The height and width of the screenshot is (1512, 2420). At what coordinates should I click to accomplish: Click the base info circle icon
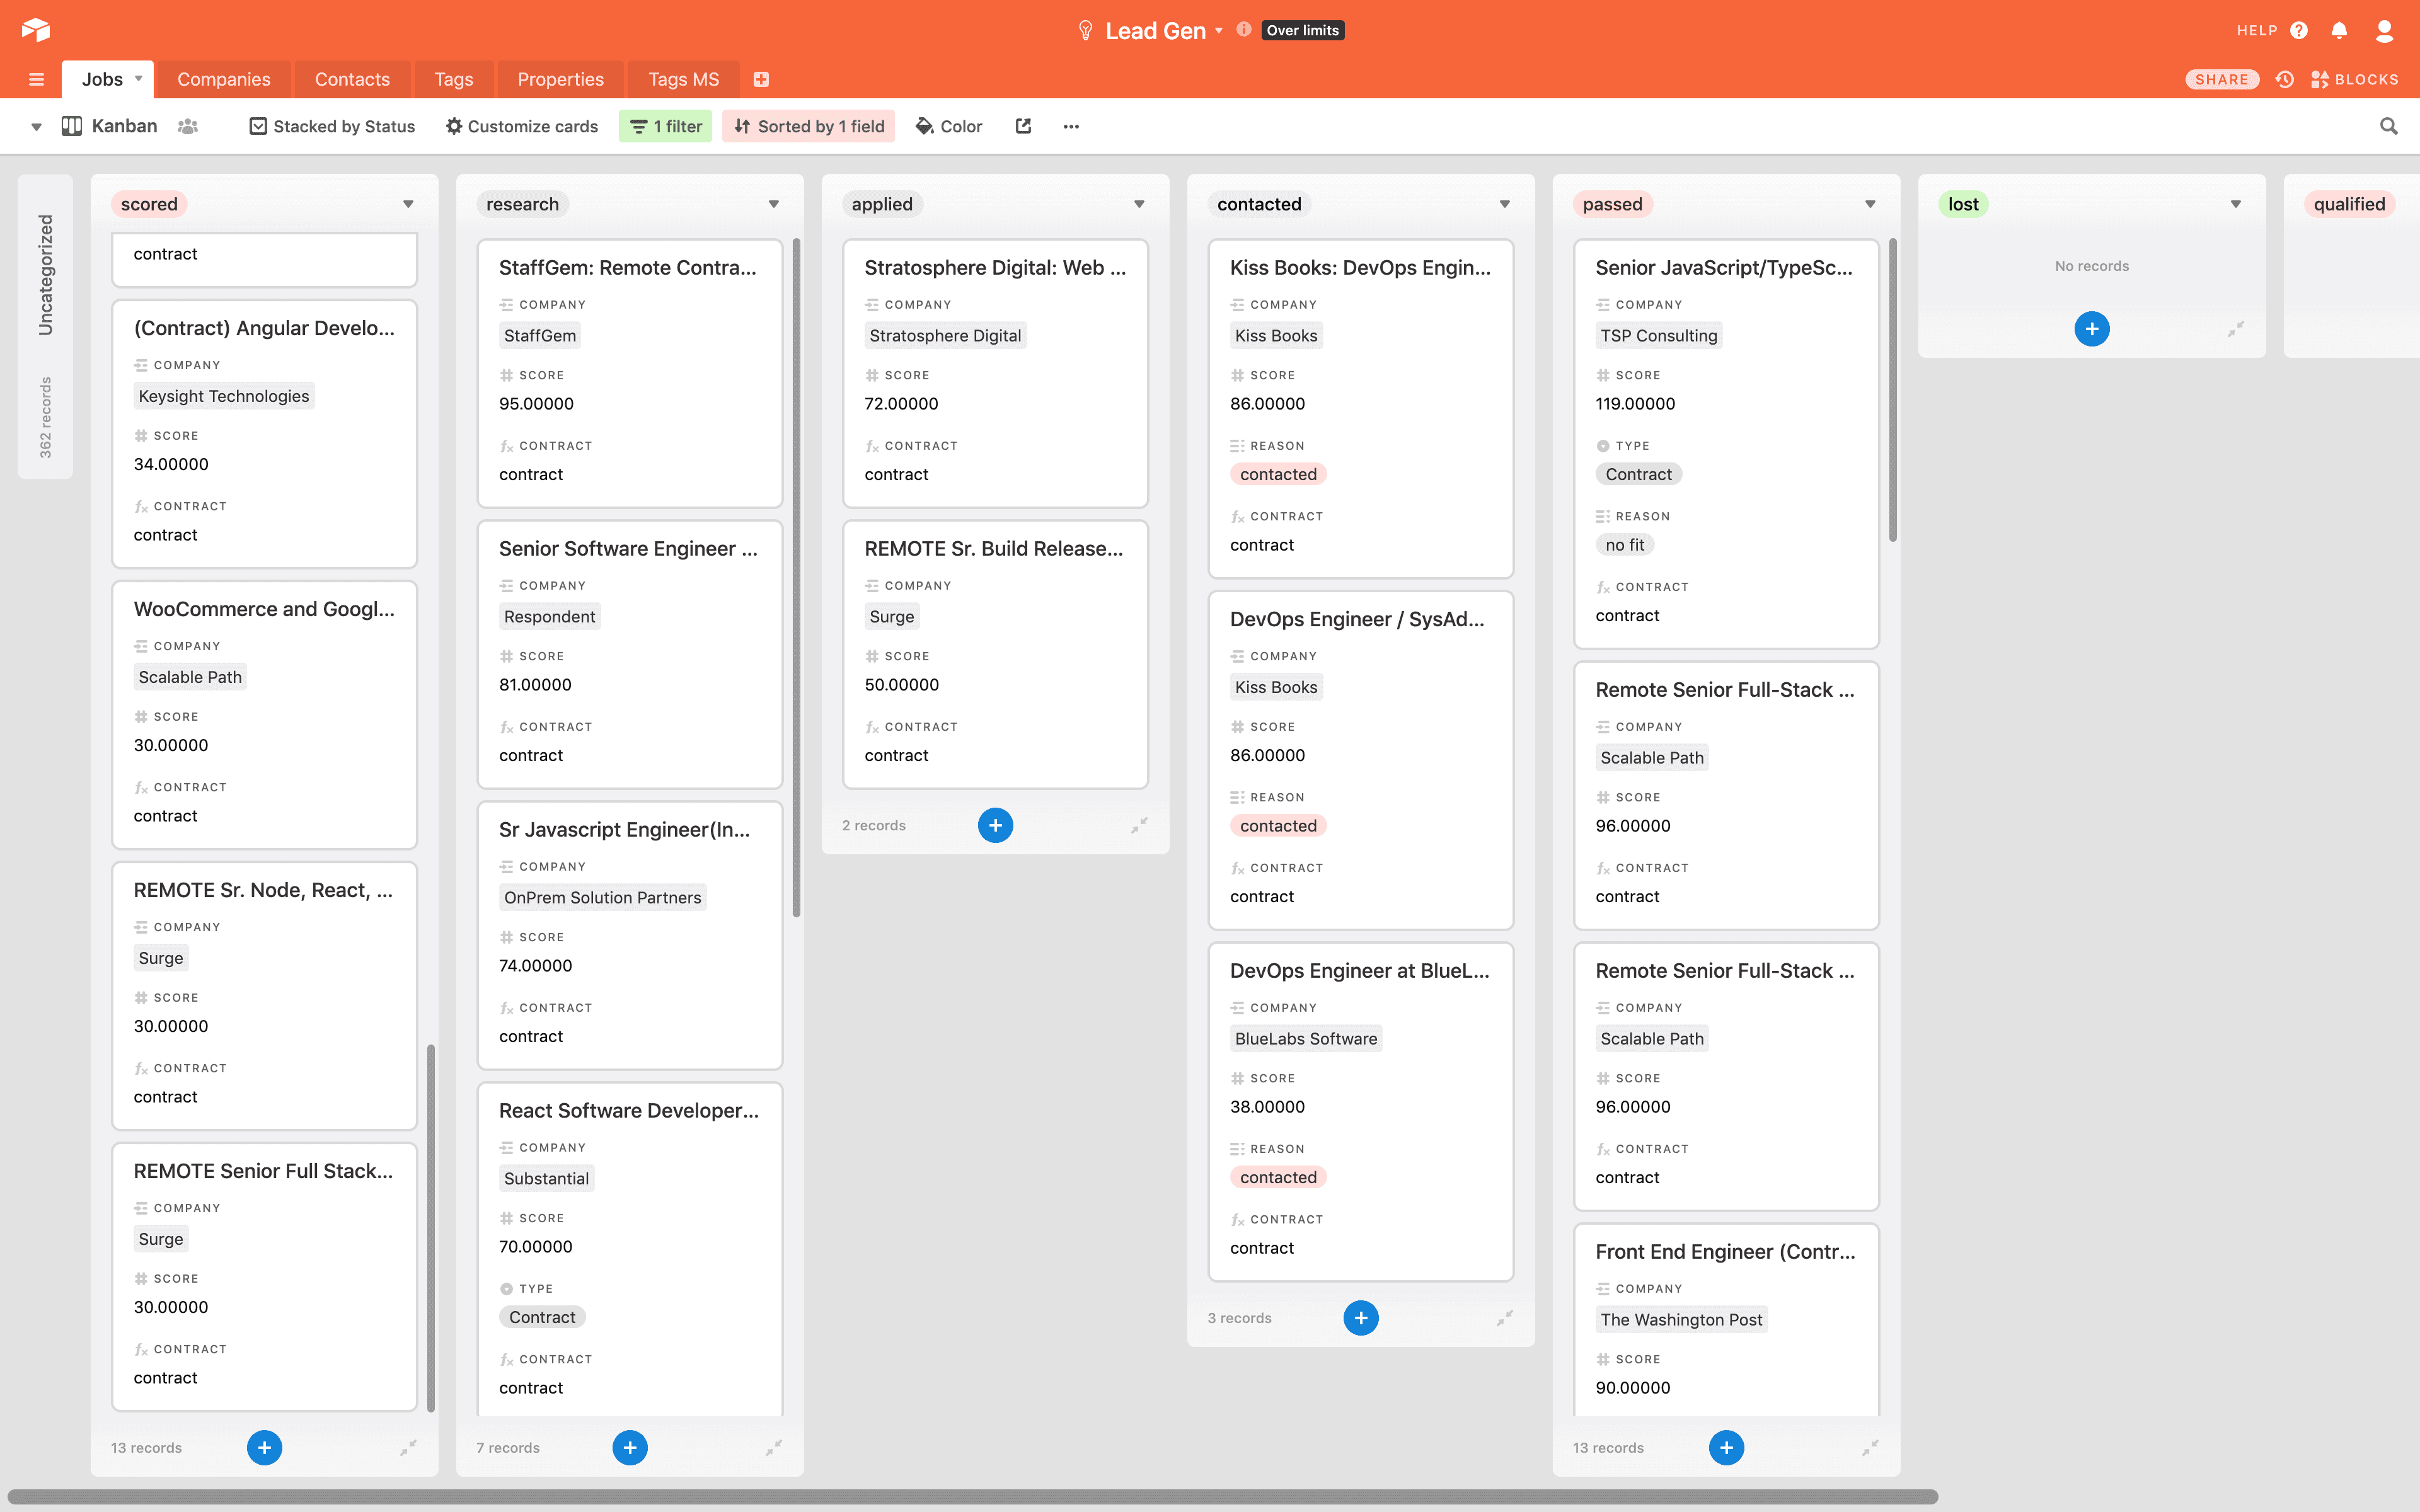1244,30
